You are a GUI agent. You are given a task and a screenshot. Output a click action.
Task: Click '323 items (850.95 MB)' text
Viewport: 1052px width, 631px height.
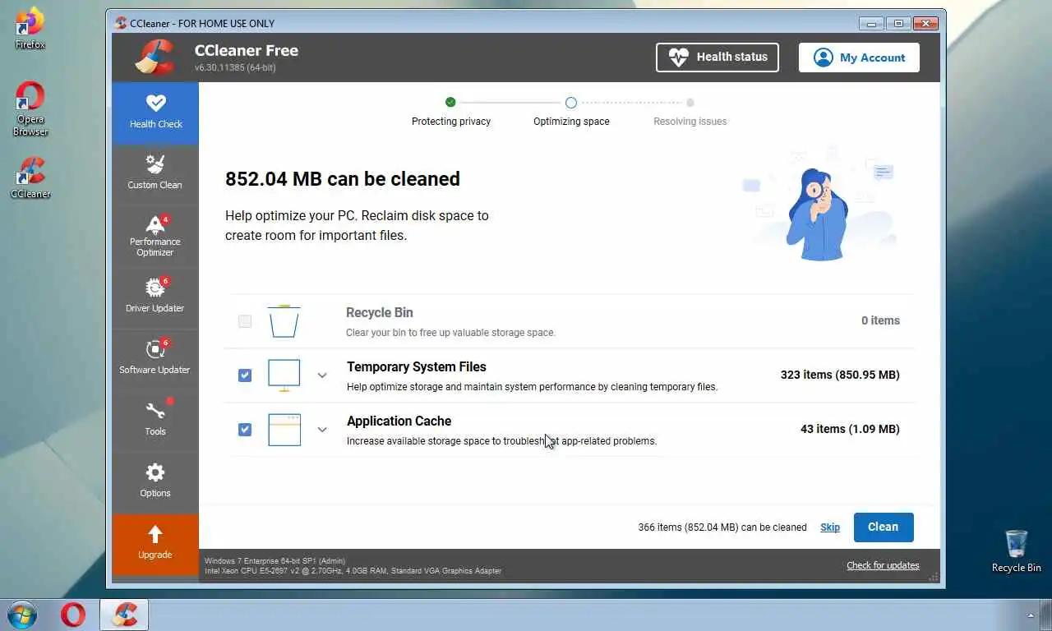[840, 375]
